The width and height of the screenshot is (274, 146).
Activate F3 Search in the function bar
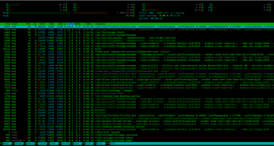(29, 144)
